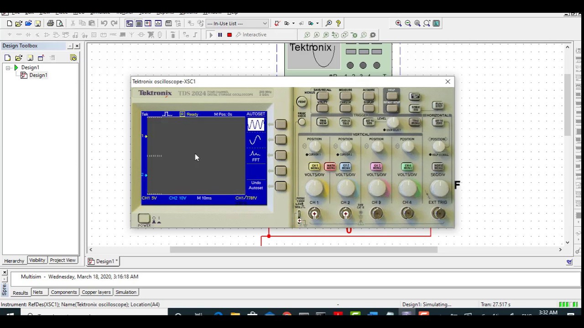Click the Redo arrow icon
584x328 pixels.
[x=114, y=23]
